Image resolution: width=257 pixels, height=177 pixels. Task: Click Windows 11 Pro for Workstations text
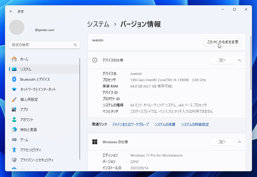pyautogui.click(x=156, y=155)
